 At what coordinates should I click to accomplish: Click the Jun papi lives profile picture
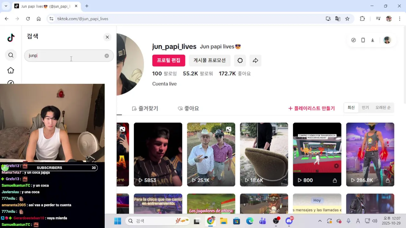point(130,64)
